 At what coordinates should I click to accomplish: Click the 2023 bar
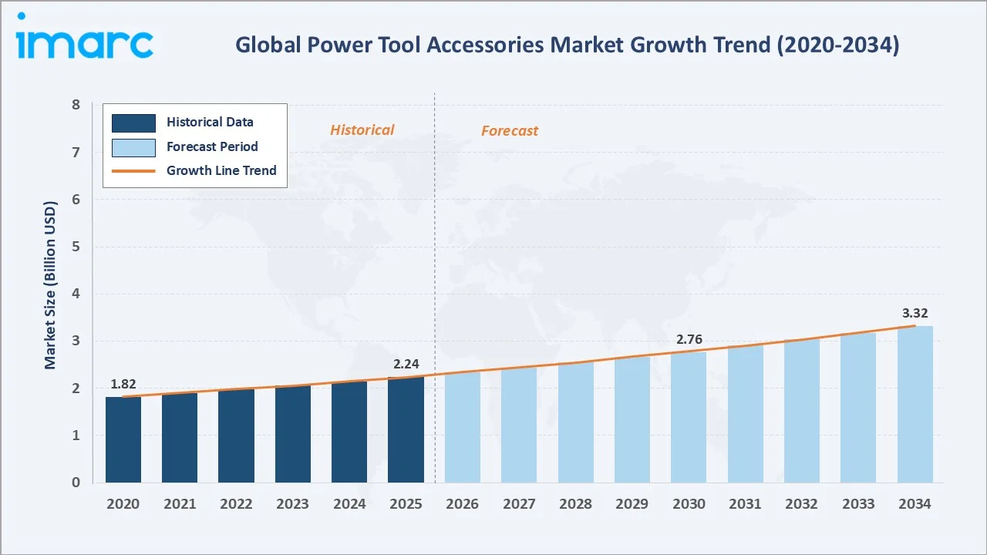click(x=293, y=434)
